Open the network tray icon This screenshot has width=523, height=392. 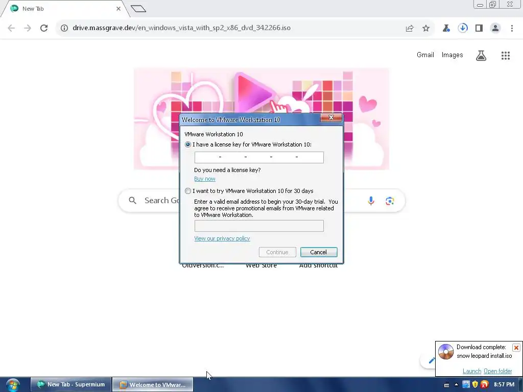click(466, 385)
